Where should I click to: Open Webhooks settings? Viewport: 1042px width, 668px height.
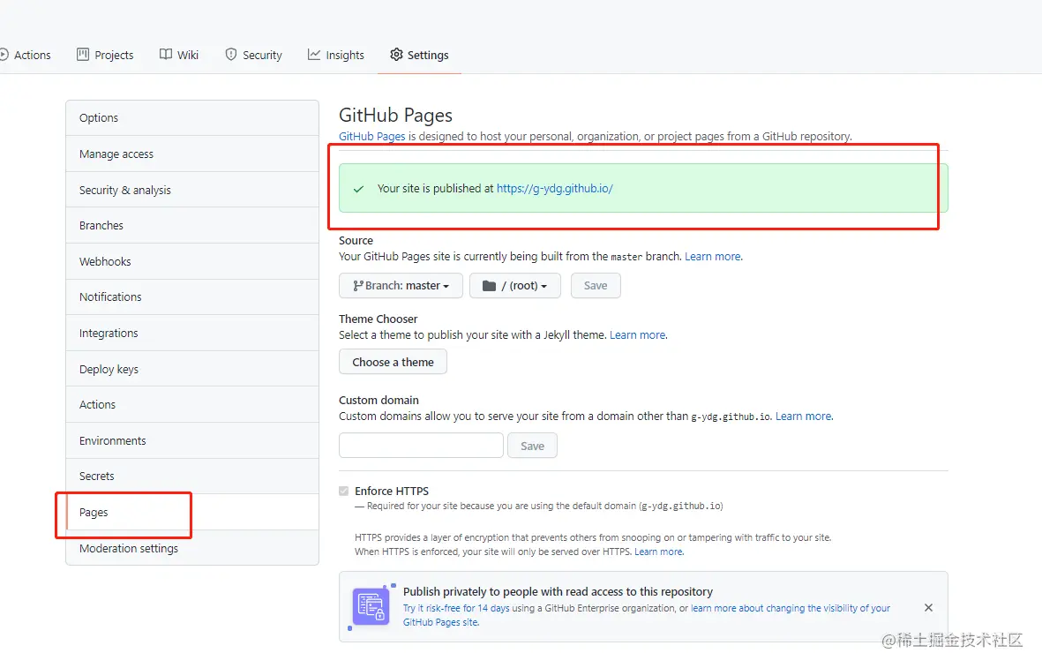[x=192, y=262]
